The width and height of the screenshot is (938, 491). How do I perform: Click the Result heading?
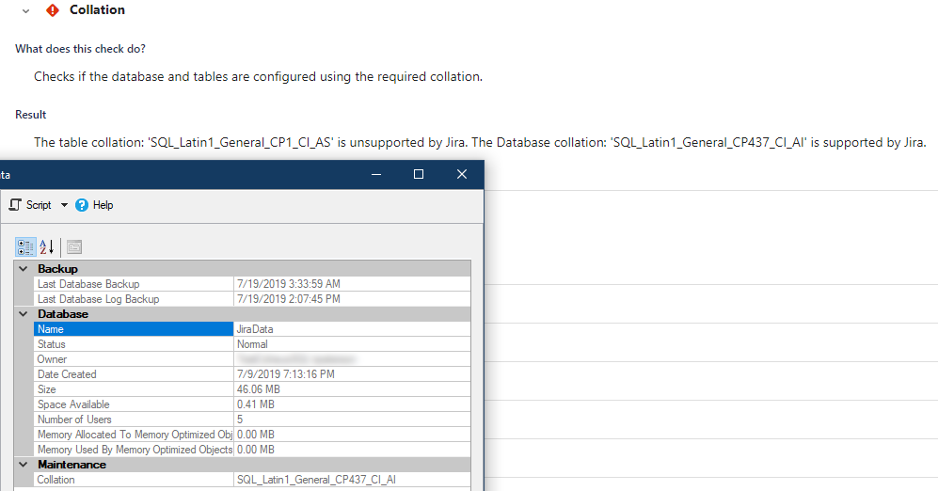(30, 114)
